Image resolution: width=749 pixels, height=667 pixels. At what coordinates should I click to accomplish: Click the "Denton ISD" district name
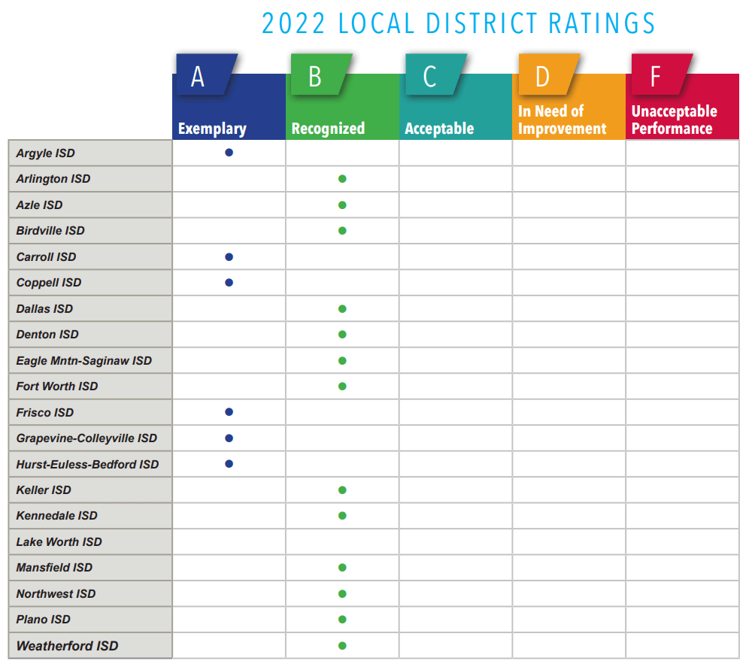[47, 335]
